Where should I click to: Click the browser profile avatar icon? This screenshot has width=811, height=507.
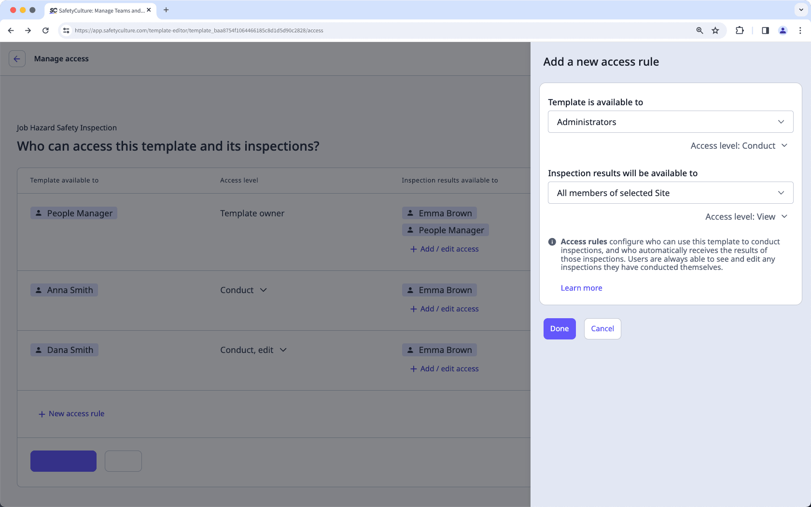click(783, 30)
